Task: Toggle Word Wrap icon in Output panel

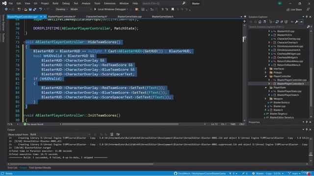Action: pos(118,134)
